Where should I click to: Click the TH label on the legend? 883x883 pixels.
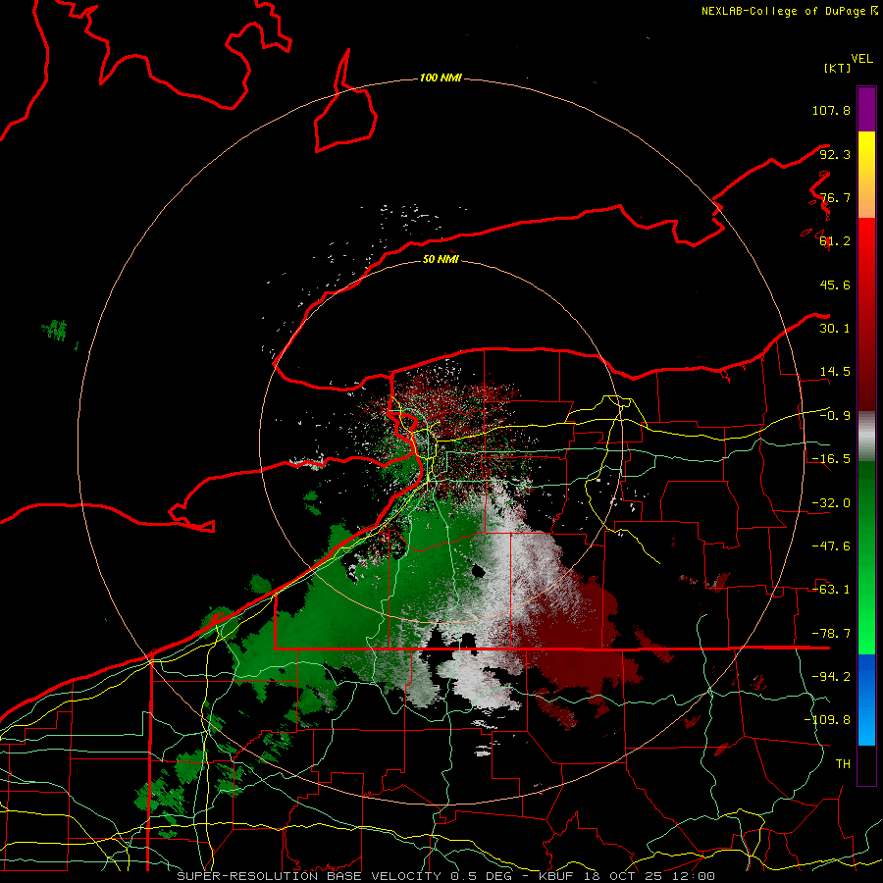tap(843, 764)
